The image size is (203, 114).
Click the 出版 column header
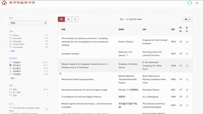144,29
